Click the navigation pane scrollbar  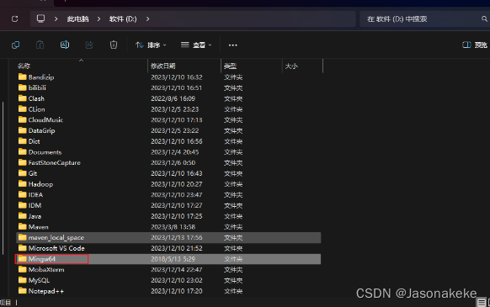coord(3,178)
